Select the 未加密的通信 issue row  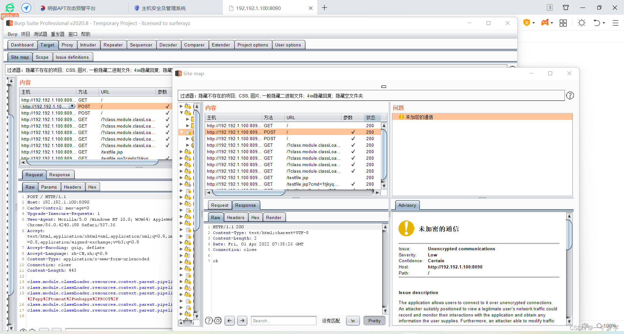pos(482,117)
